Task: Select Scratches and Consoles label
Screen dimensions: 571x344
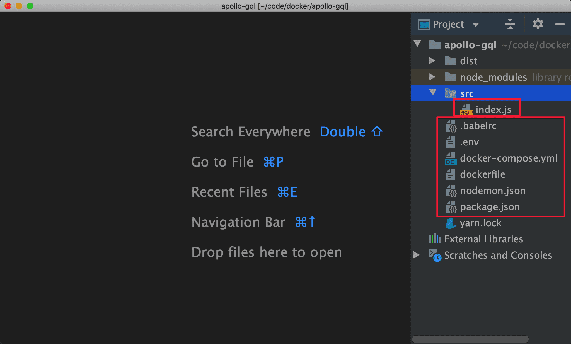Action: pos(498,255)
